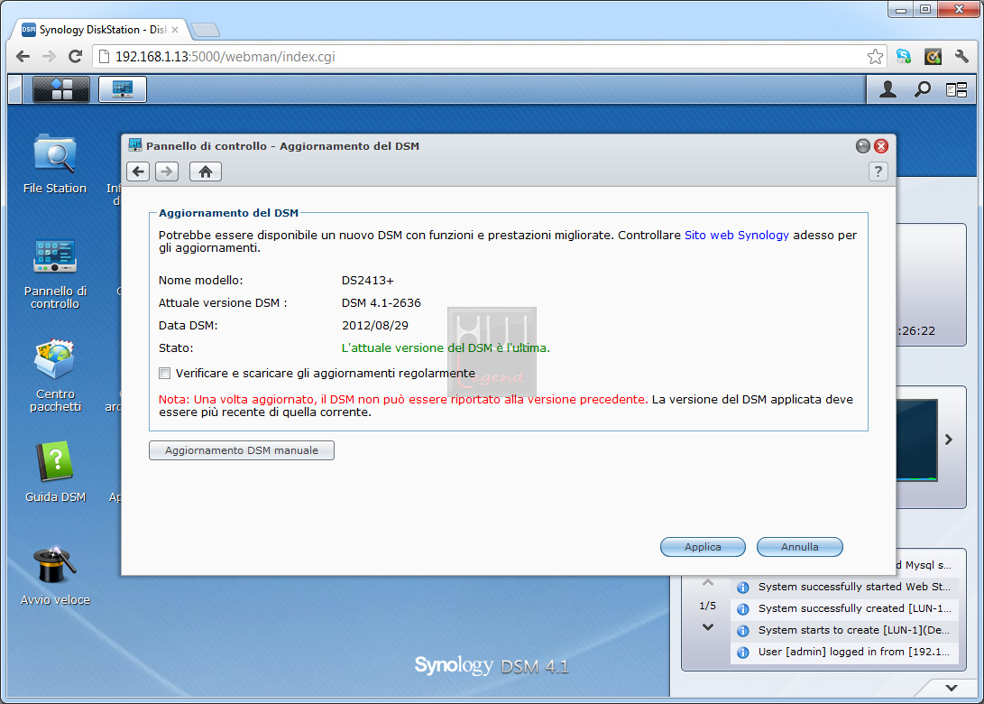The width and height of the screenshot is (984, 704).
Task: Reload the DiskStation page
Action: pyautogui.click(x=75, y=57)
